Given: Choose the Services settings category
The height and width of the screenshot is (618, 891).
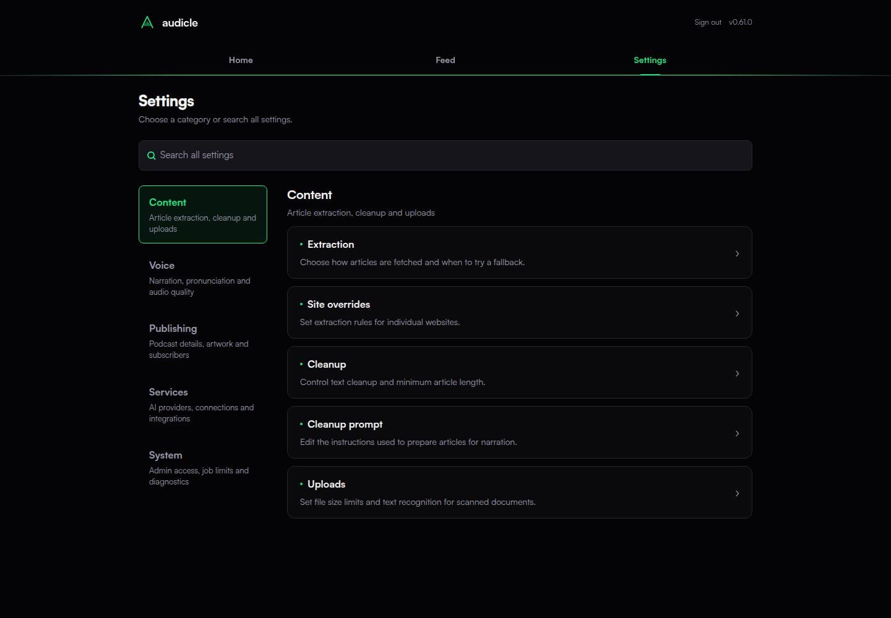Looking at the screenshot, I should click(x=203, y=404).
